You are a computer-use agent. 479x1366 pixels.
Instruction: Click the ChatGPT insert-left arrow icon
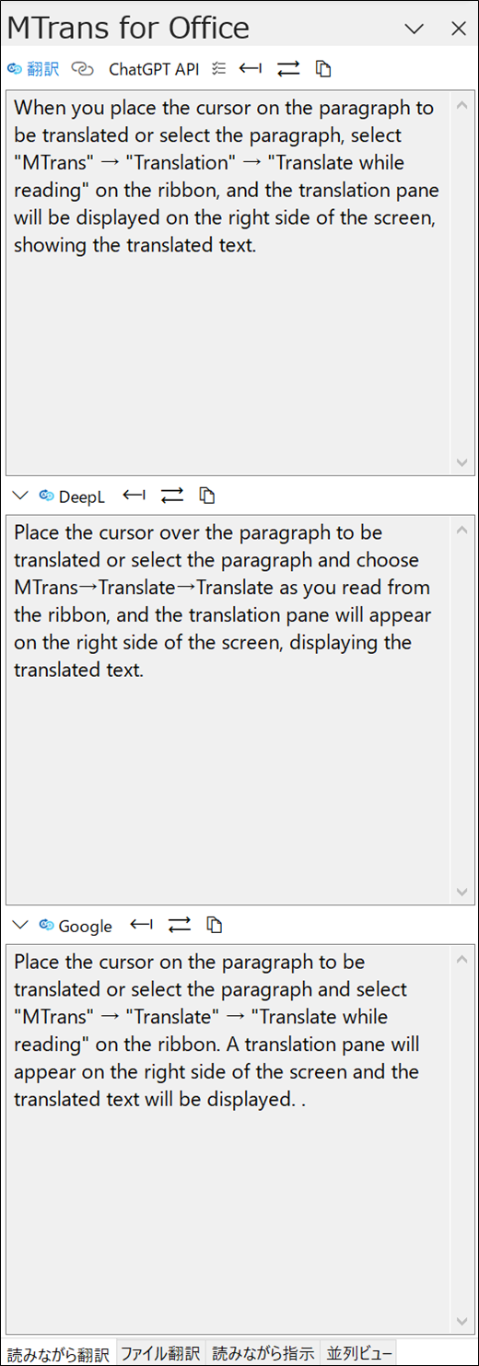250,68
